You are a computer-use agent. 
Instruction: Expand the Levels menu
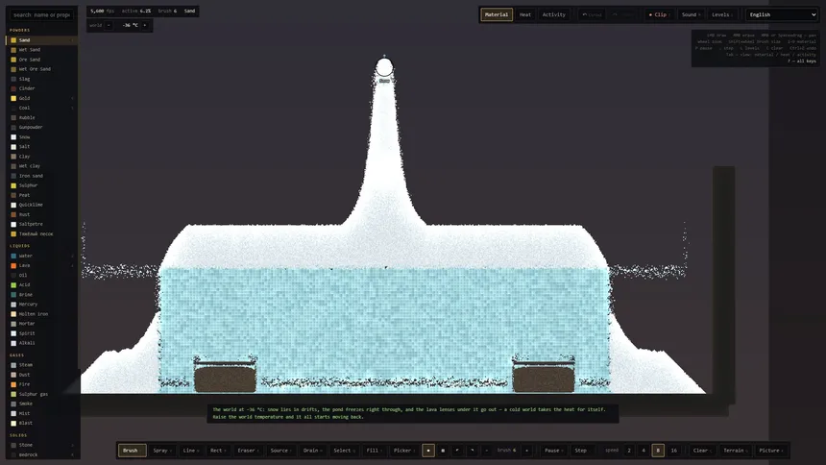(x=722, y=14)
